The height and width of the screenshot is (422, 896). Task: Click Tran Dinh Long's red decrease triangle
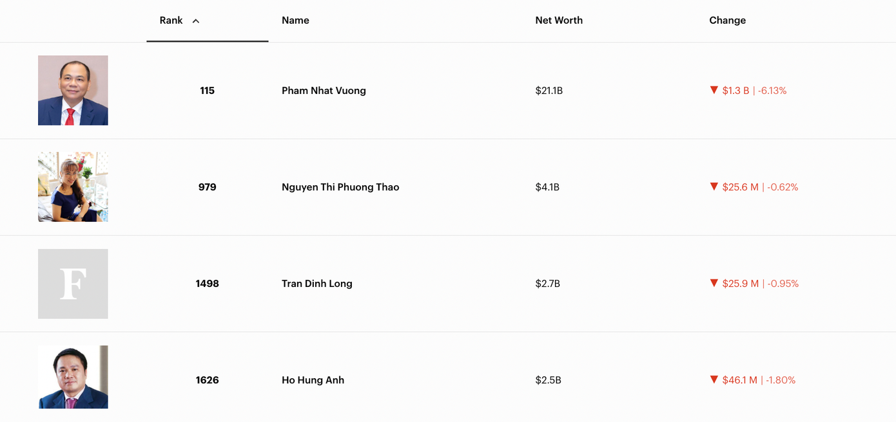(x=714, y=283)
